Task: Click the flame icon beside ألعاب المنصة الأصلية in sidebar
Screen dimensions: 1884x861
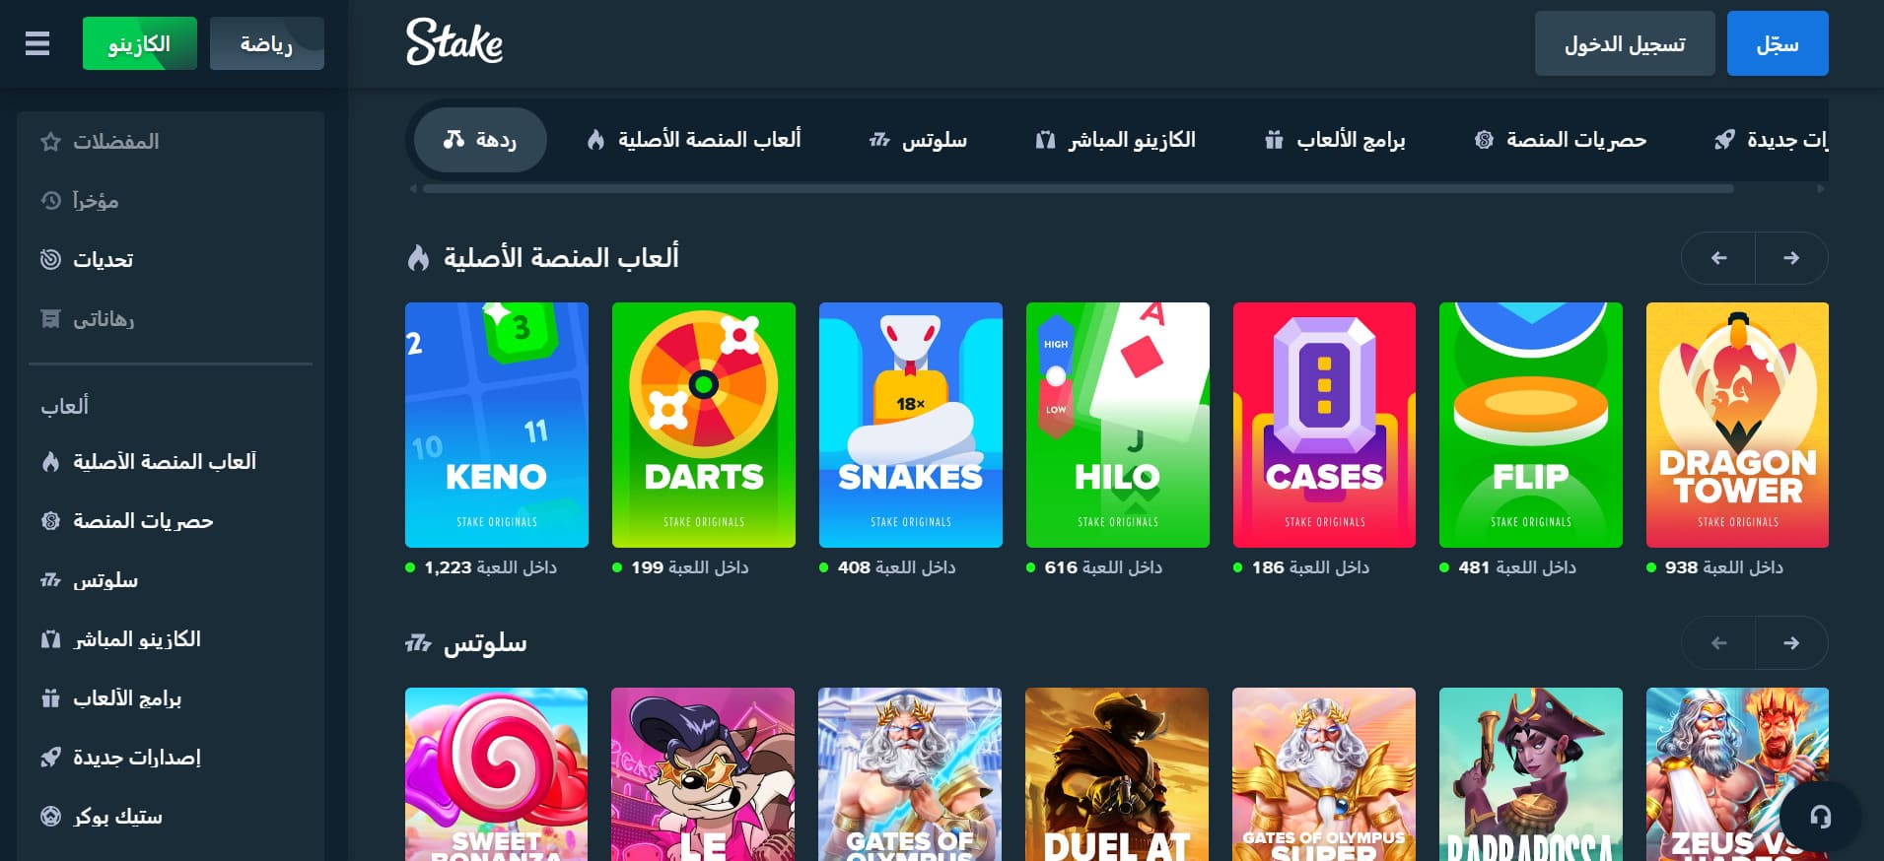Action: pyautogui.click(x=50, y=462)
